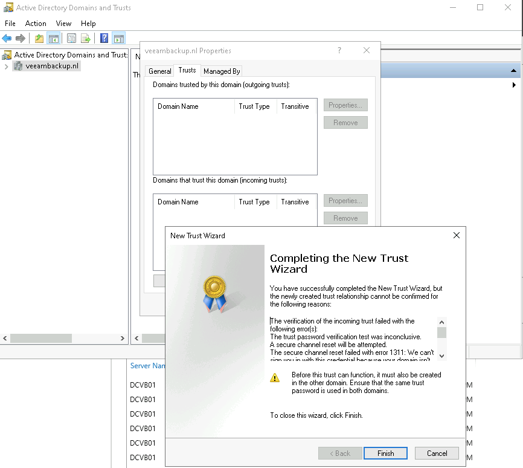Click the Domain Name column header in outgoing trusts
523x468 pixels.
(x=193, y=106)
